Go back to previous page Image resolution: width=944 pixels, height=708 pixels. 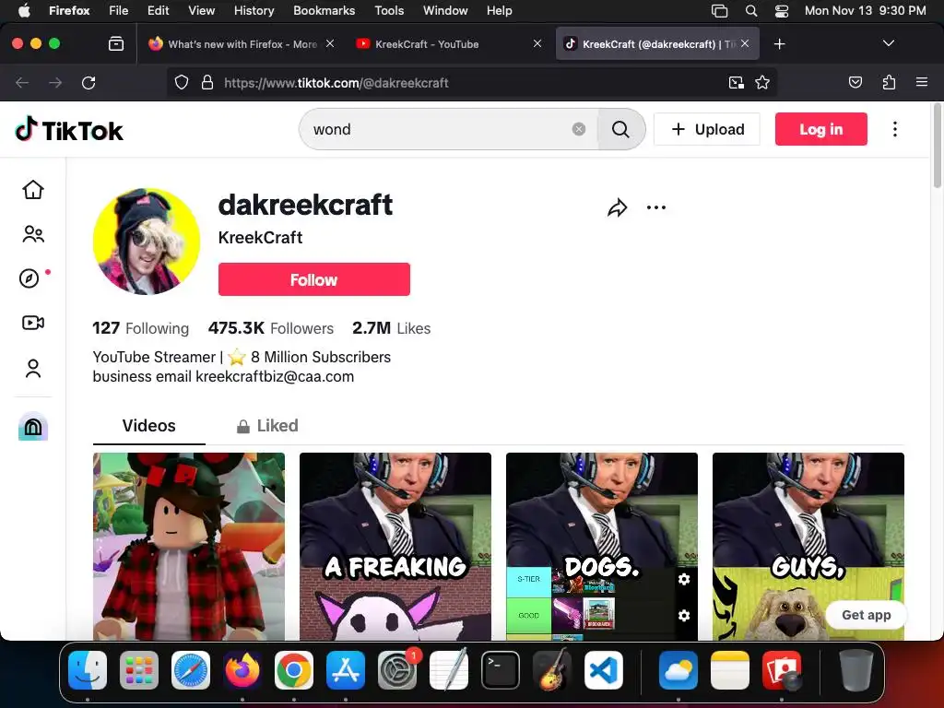click(22, 82)
